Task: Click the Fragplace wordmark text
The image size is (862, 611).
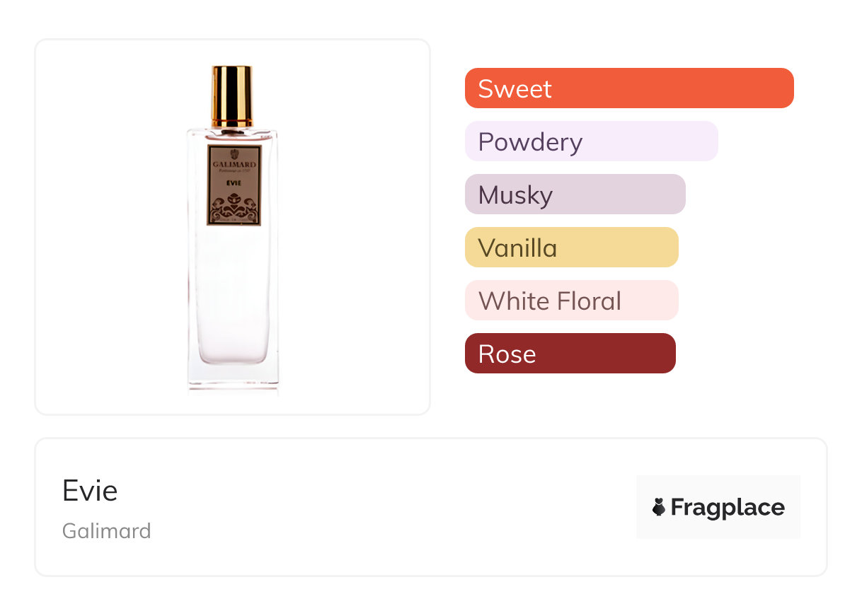Action: tap(728, 507)
